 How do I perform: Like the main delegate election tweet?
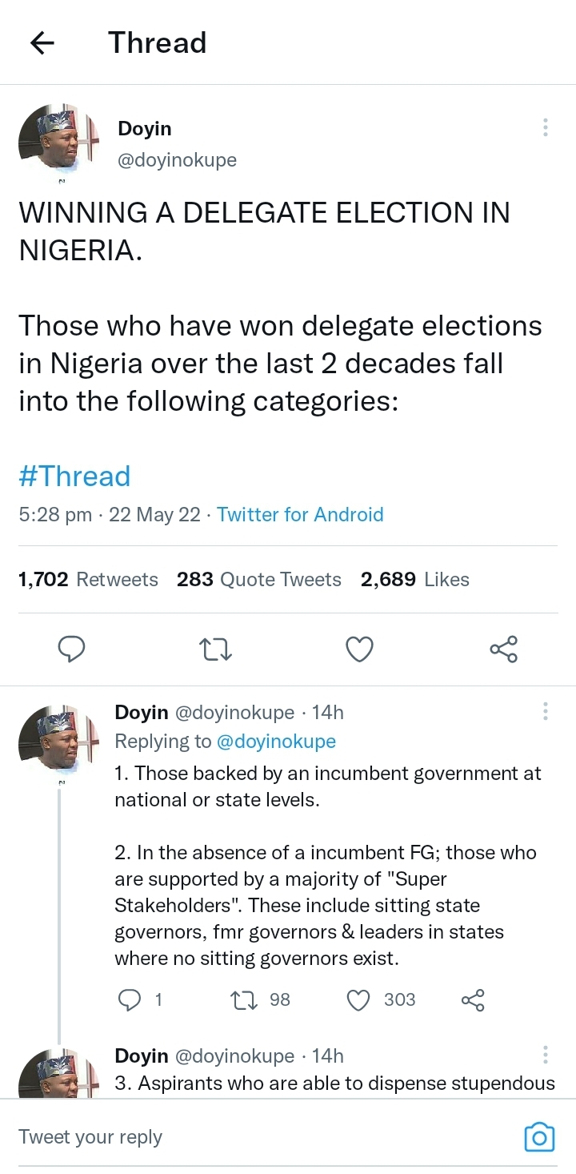(359, 649)
